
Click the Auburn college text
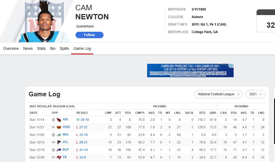(197, 17)
